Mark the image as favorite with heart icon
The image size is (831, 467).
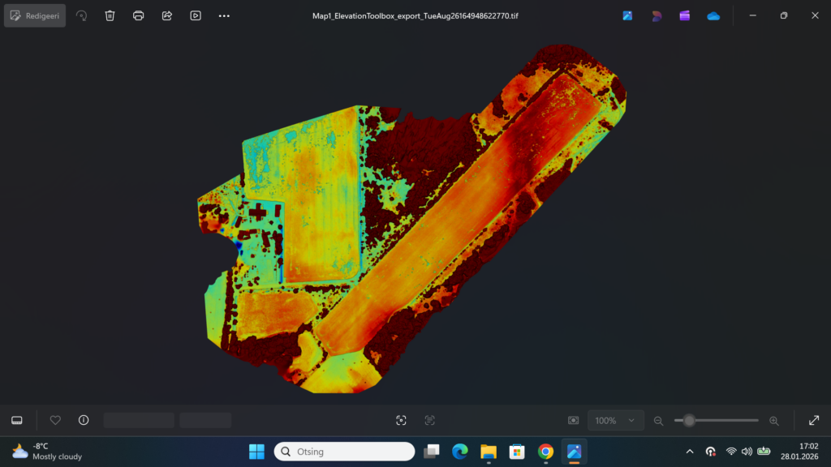(55, 420)
